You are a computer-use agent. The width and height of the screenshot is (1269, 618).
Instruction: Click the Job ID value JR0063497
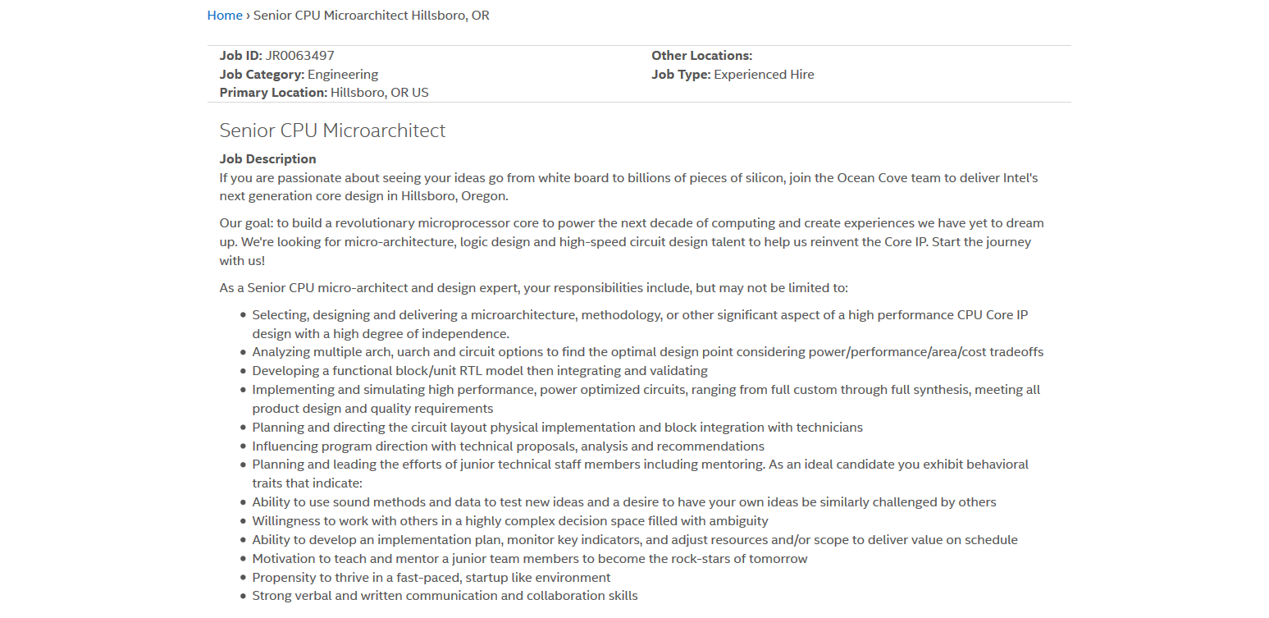coord(299,56)
